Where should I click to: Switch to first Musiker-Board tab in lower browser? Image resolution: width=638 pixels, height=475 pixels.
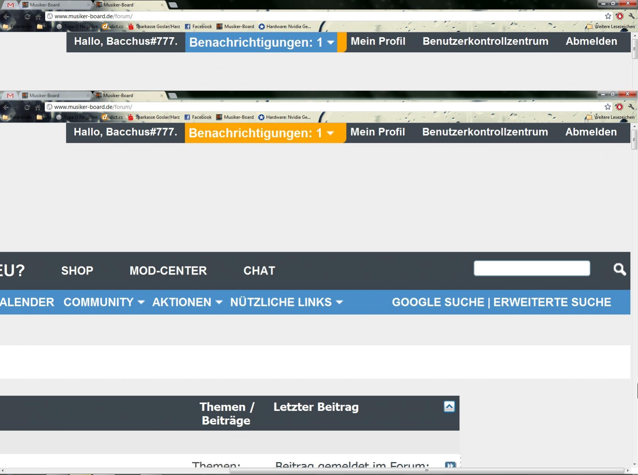coord(55,96)
